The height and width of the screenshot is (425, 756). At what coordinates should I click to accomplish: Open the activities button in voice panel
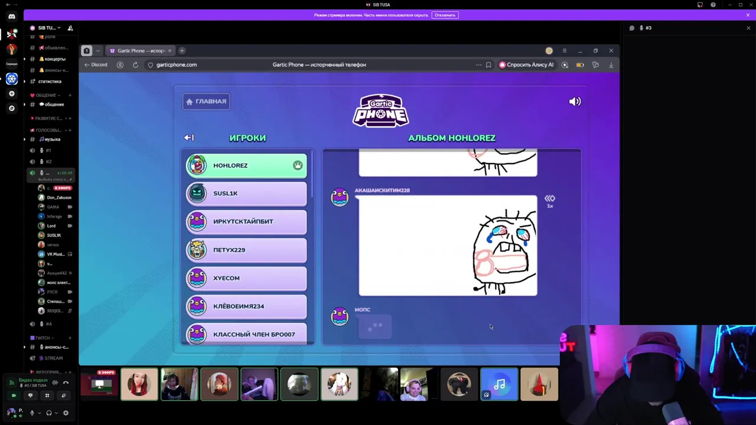[x=47, y=395]
